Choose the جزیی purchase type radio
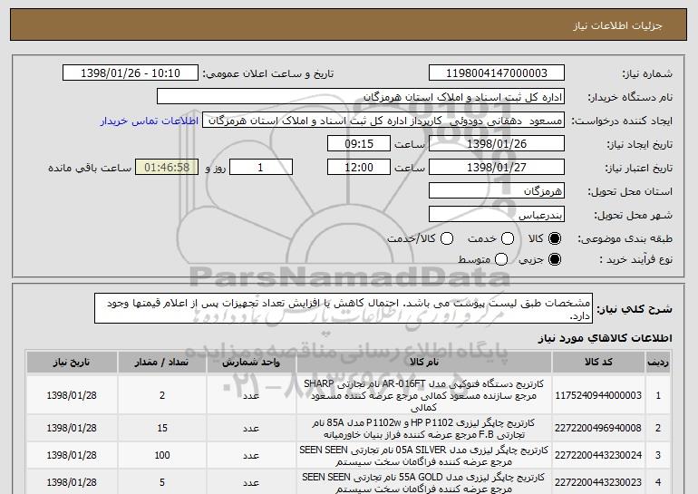Image resolution: width=698 pixels, height=494 pixels. click(x=555, y=259)
